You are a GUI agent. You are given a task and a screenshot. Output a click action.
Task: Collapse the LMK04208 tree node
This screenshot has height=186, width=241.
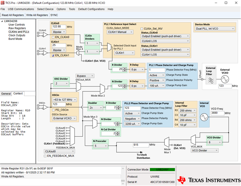[x=2, y=21]
